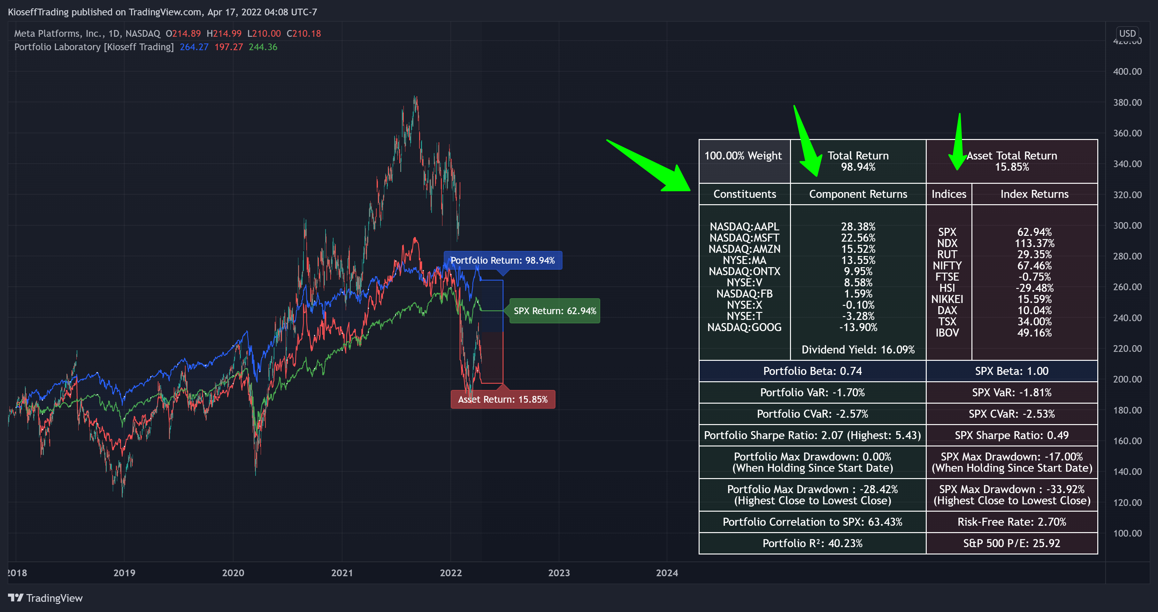Click the SPX Beta: 1.00 cell
Viewport: 1158px width, 612px height.
click(1012, 371)
